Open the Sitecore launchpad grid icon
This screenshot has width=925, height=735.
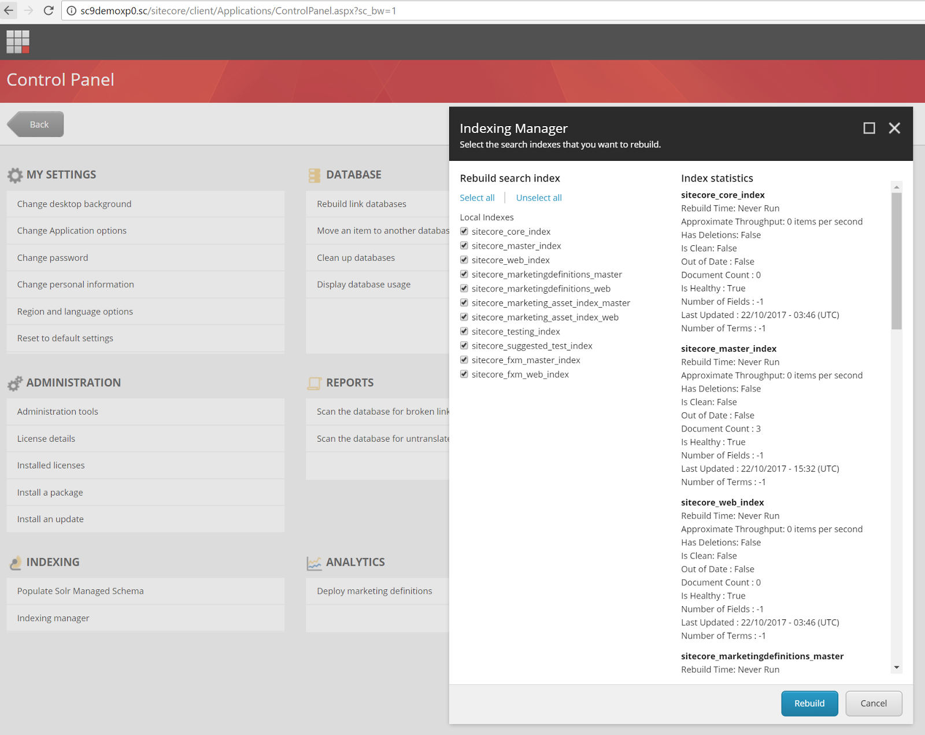(x=18, y=42)
